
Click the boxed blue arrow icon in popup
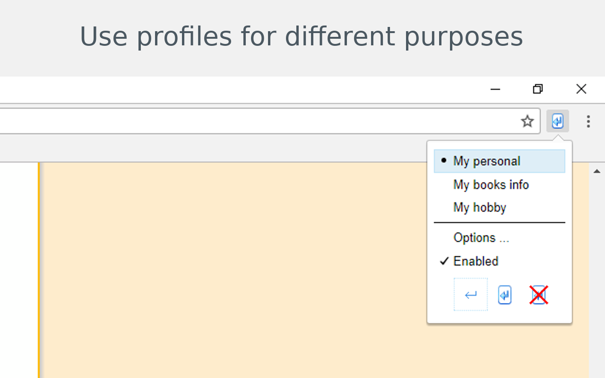pos(505,295)
